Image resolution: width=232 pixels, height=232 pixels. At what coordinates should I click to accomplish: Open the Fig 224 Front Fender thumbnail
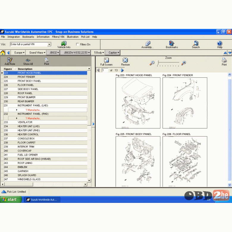point(185,103)
